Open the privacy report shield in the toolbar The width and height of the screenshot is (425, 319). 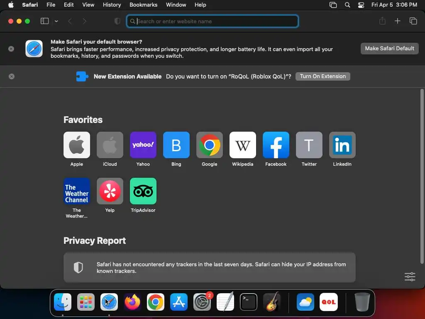[x=117, y=21]
